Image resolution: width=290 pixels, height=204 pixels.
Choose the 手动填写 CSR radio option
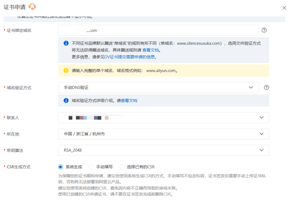(x=91, y=167)
